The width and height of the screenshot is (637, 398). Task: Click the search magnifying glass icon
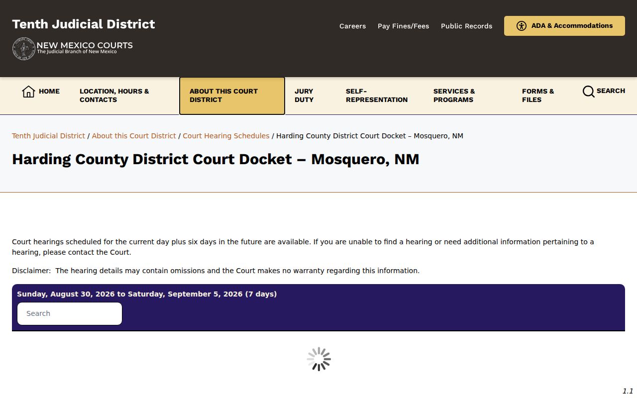coord(588,92)
